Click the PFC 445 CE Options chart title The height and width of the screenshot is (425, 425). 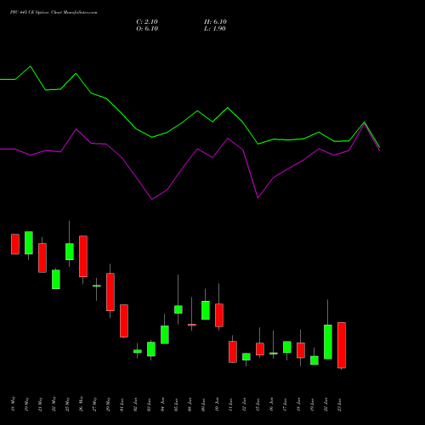tap(54, 13)
